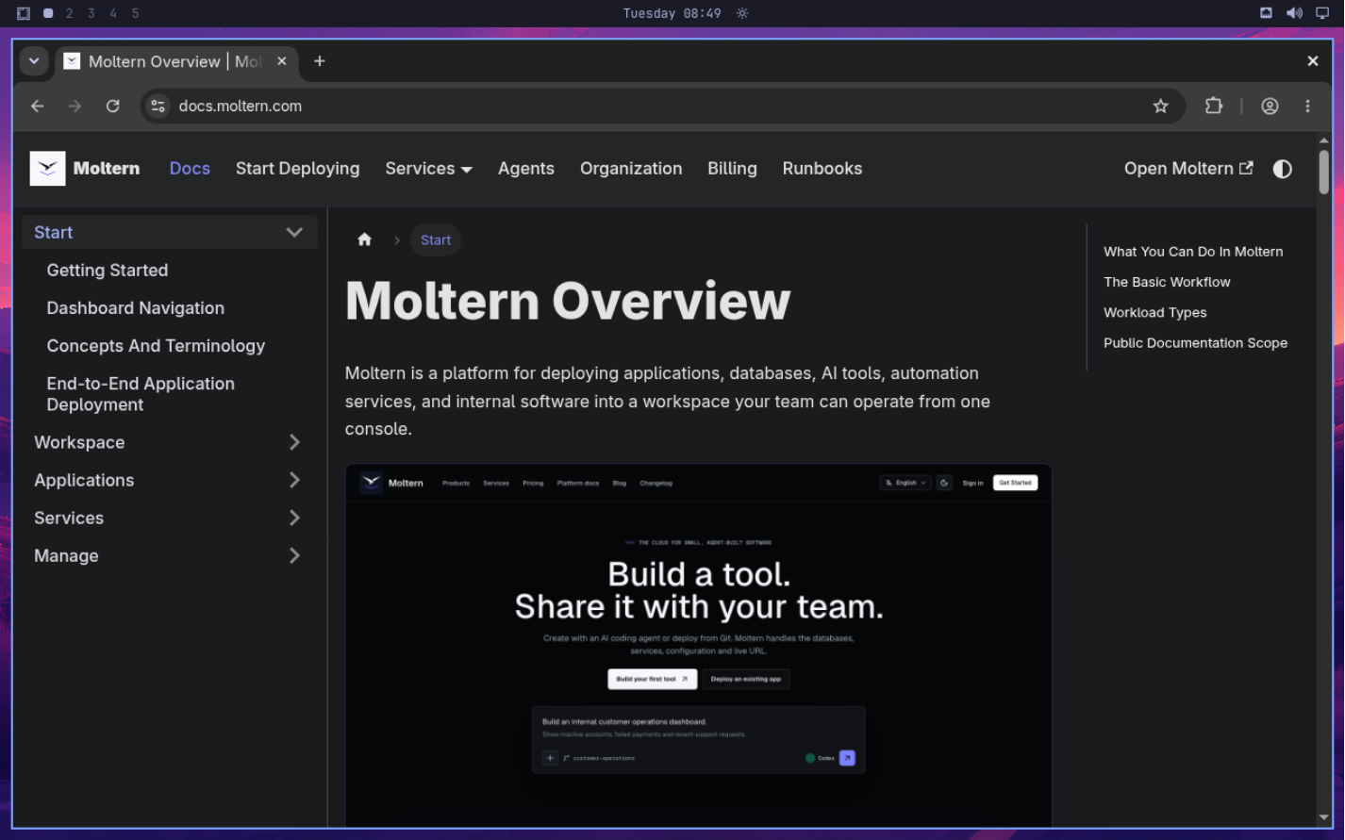The width and height of the screenshot is (1345, 840).
Task: Open the browser extensions puzzle icon
Action: (x=1214, y=106)
